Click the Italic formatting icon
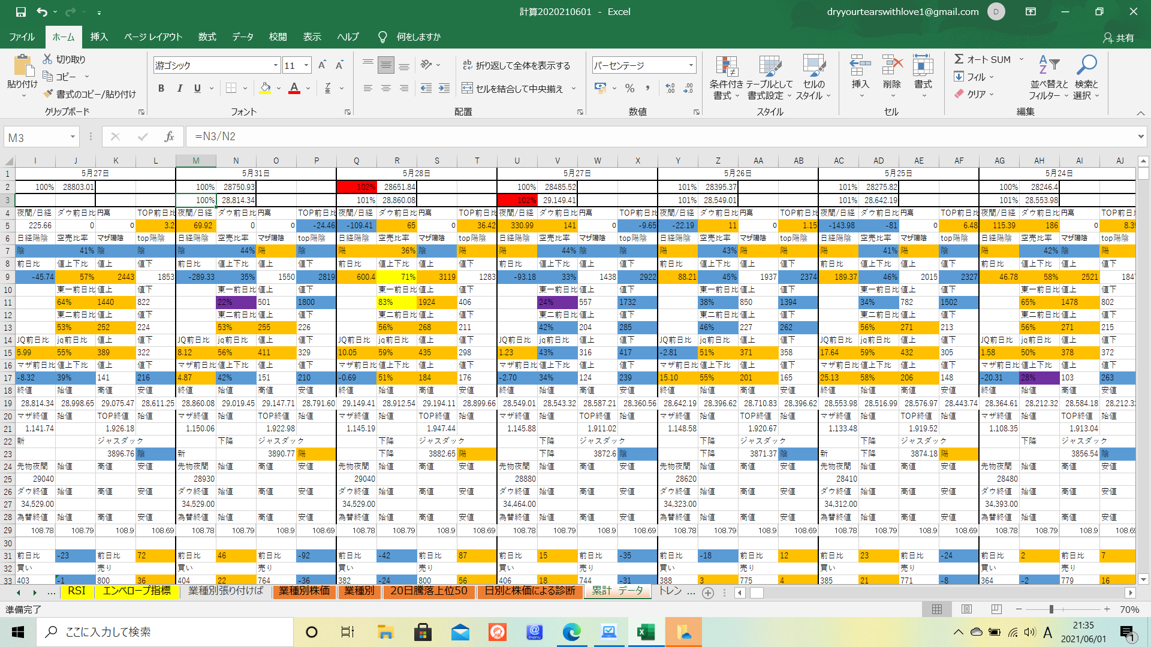Image resolution: width=1151 pixels, height=647 pixels. point(179,89)
